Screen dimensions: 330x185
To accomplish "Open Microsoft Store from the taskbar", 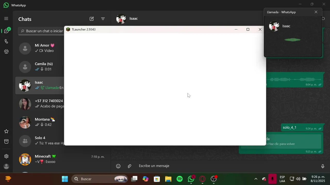I will point(157,179).
